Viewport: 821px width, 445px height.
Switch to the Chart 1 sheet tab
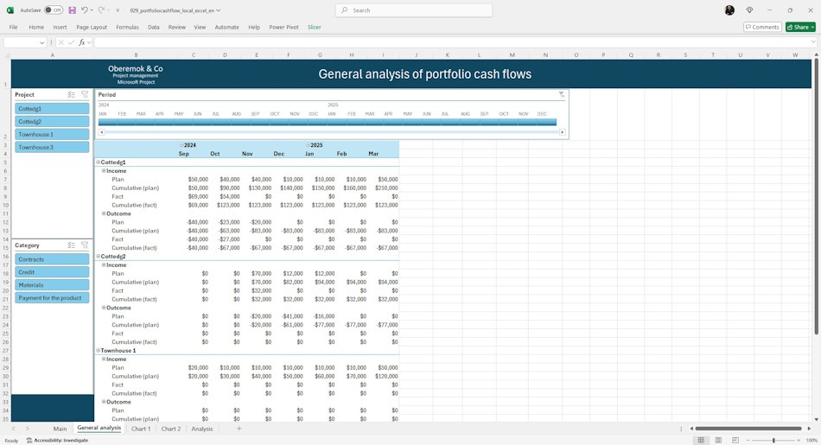(141, 429)
